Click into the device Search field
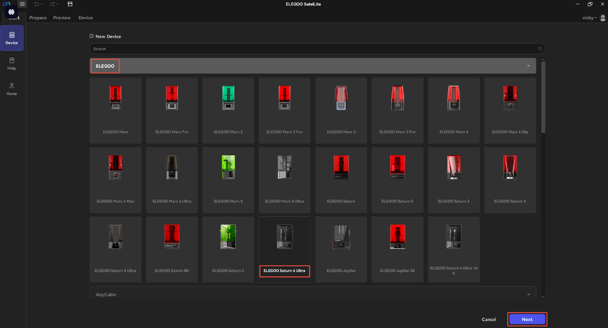608x328 pixels. coord(311,49)
